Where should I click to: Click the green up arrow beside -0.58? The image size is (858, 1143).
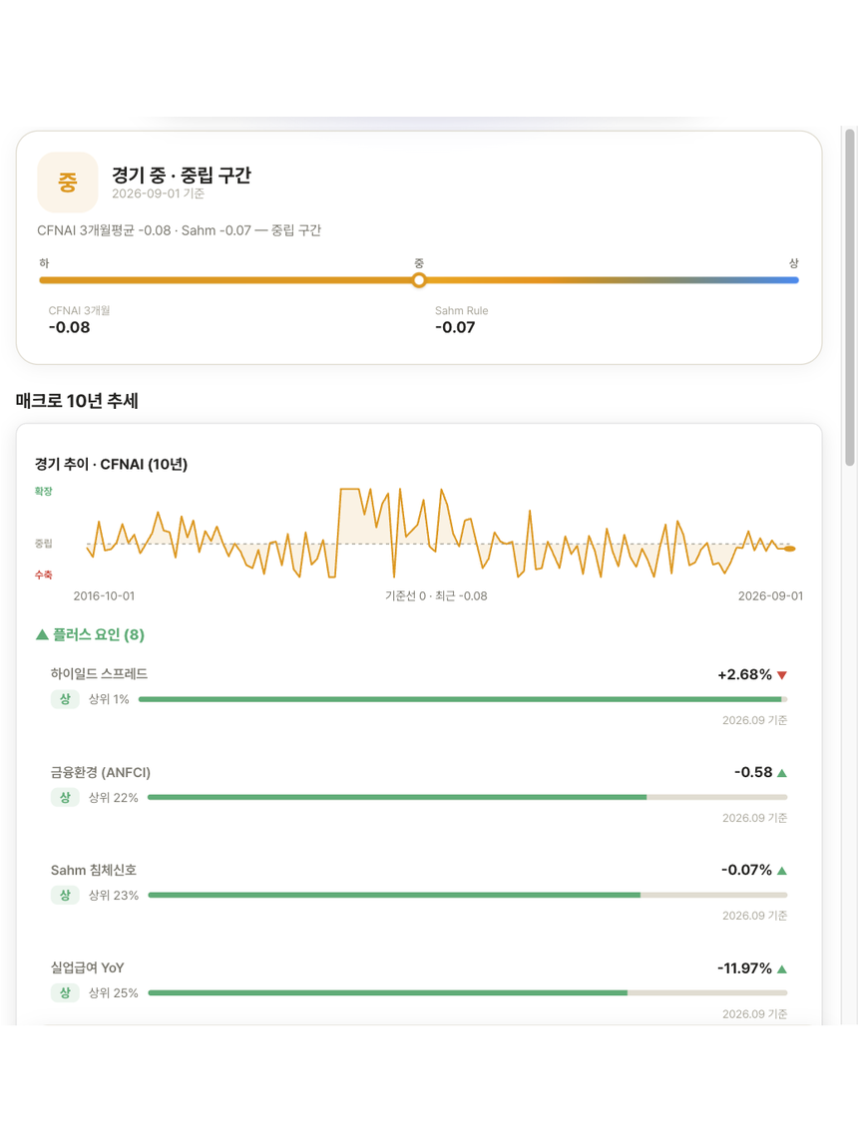[x=782, y=773]
